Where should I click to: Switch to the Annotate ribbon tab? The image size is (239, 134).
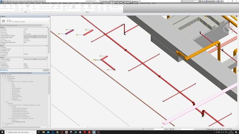(x=32, y=3)
